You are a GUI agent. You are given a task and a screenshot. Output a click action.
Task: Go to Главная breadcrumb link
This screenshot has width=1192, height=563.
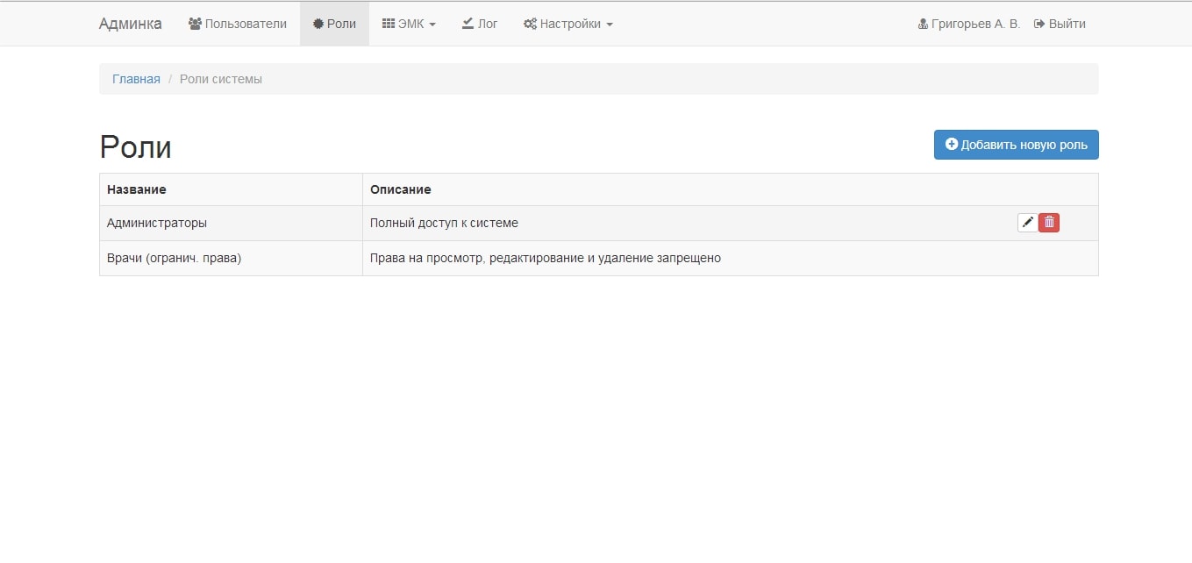(136, 79)
